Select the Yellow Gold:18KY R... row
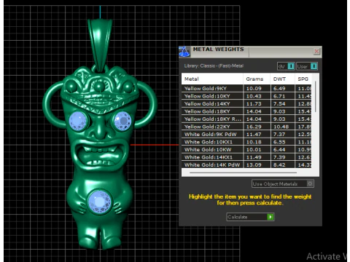 point(246,119)
